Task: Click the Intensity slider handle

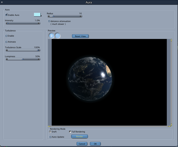Action: (8, 23)
